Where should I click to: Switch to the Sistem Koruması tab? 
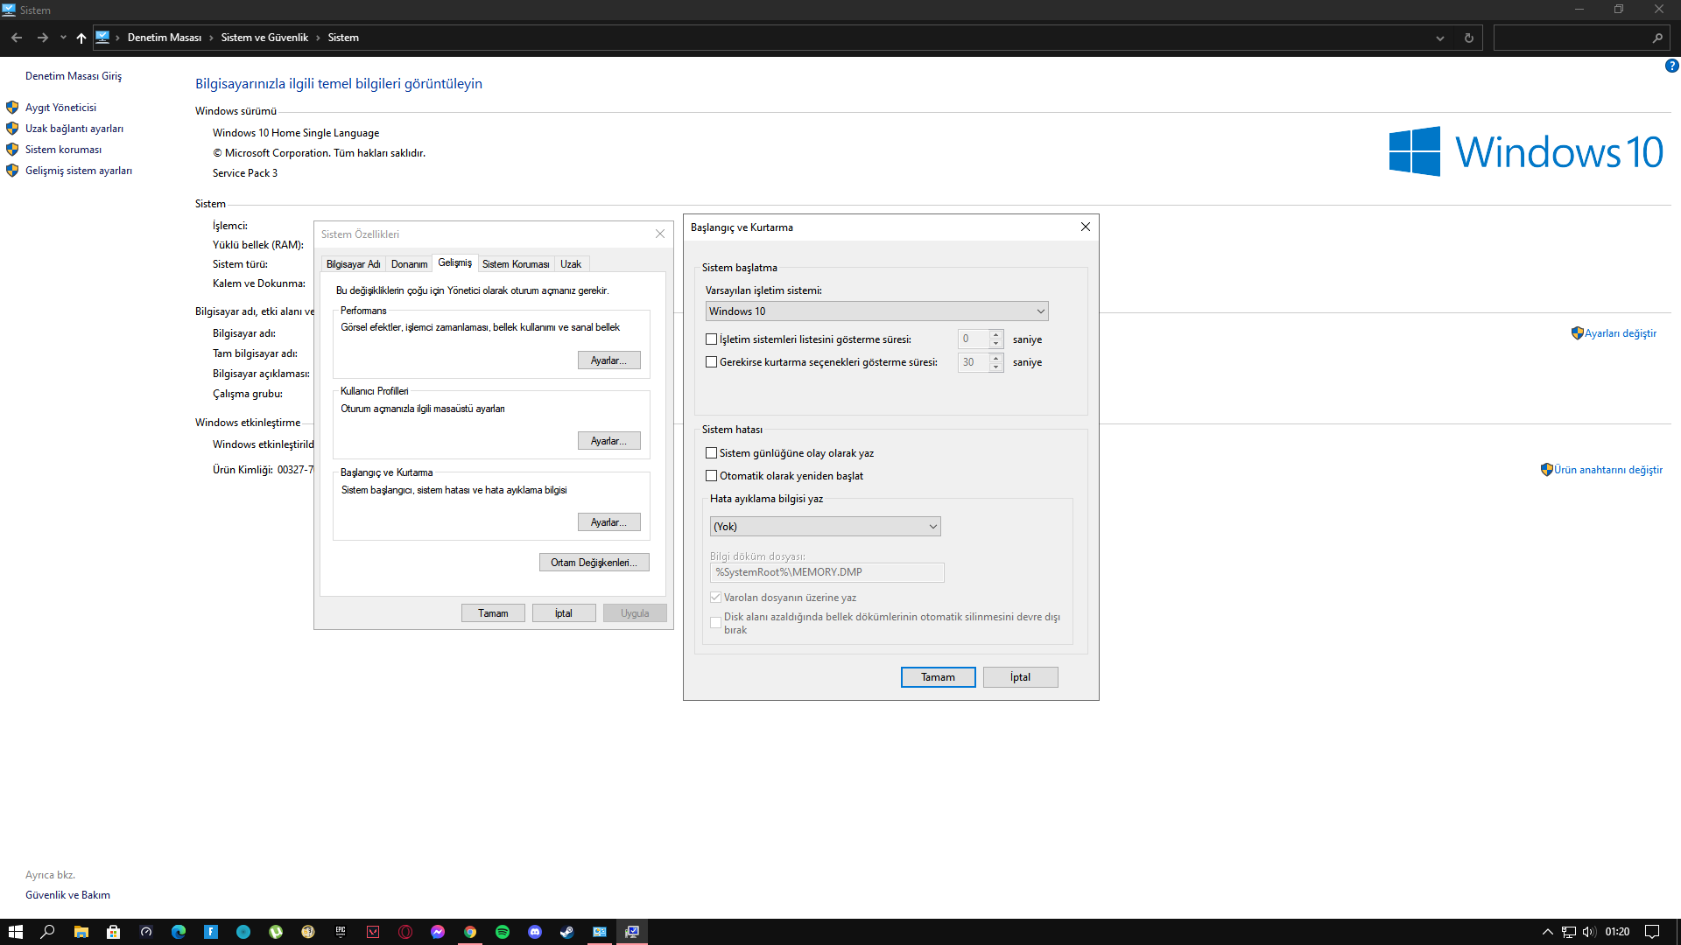(516, 264)
